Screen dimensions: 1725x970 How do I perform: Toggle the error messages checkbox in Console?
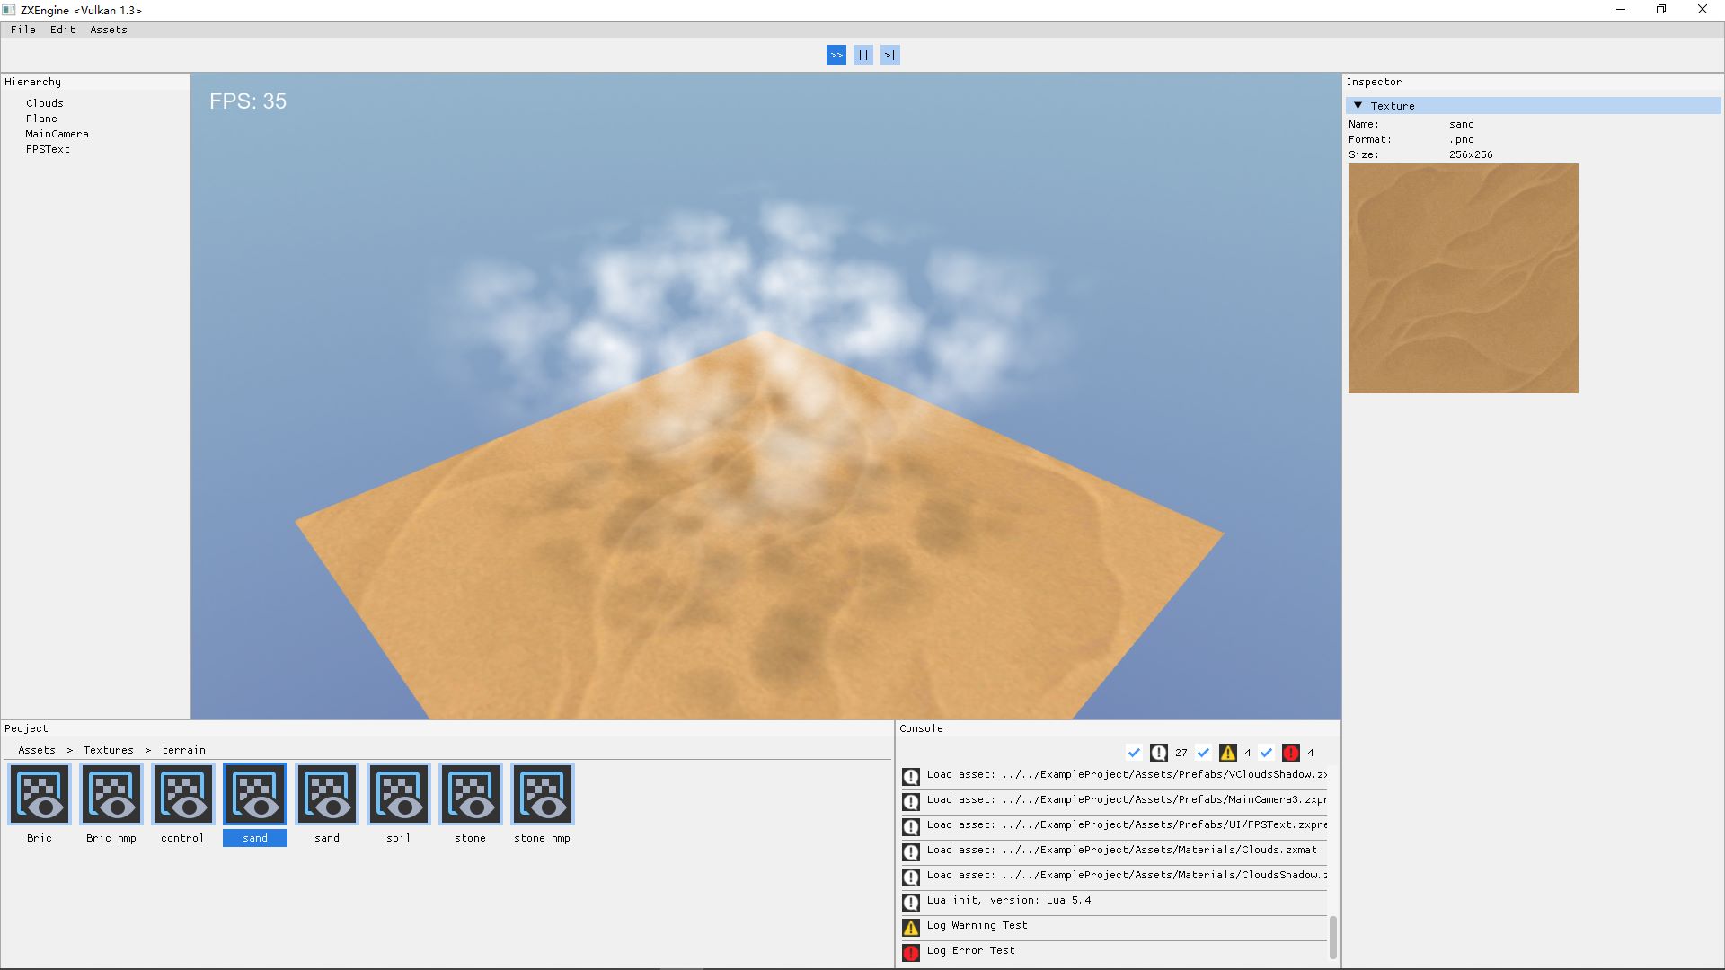pyautogui.click(x=1267, y=753)
